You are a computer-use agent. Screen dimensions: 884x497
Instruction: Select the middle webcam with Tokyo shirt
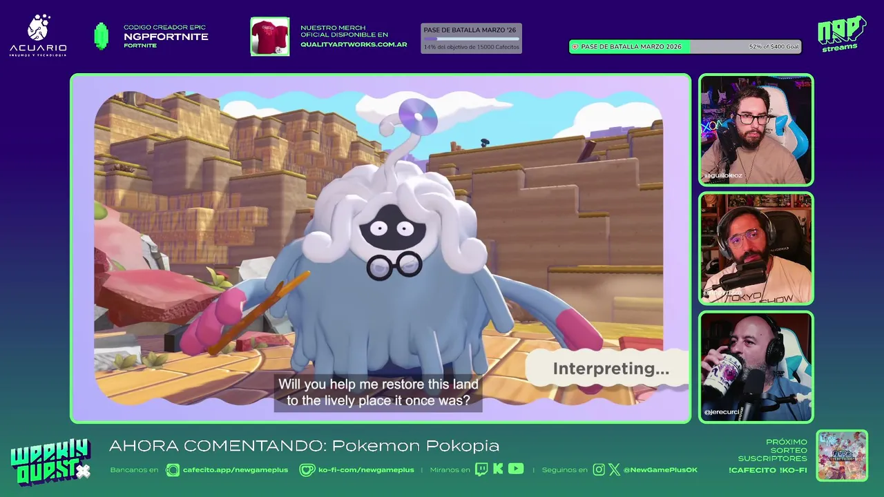(756, 248)
